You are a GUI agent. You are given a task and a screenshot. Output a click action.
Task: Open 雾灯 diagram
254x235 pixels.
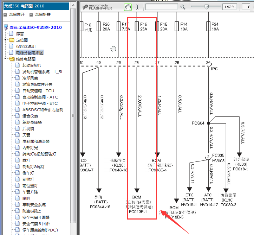26,160
